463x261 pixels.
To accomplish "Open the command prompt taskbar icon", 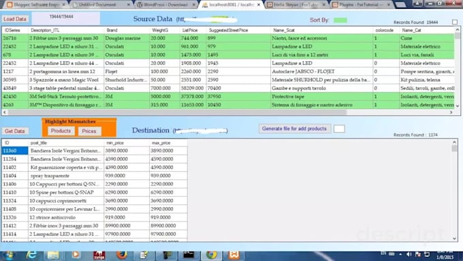I will point(189,255).
